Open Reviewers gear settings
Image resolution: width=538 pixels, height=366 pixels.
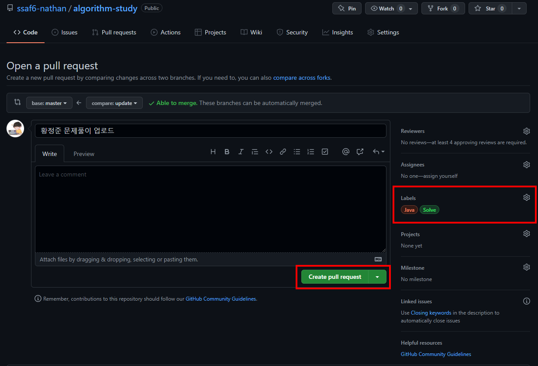[527, 131]
